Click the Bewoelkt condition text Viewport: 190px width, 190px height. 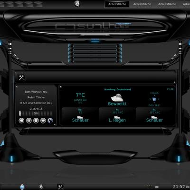click(x=117, y=104)
